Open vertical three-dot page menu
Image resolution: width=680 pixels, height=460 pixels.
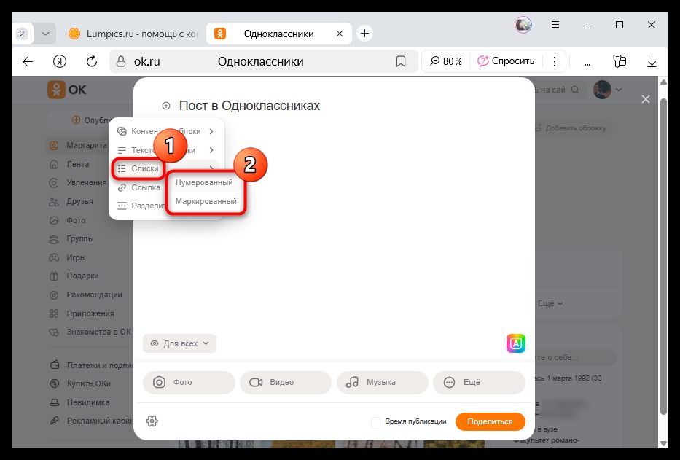554,61
